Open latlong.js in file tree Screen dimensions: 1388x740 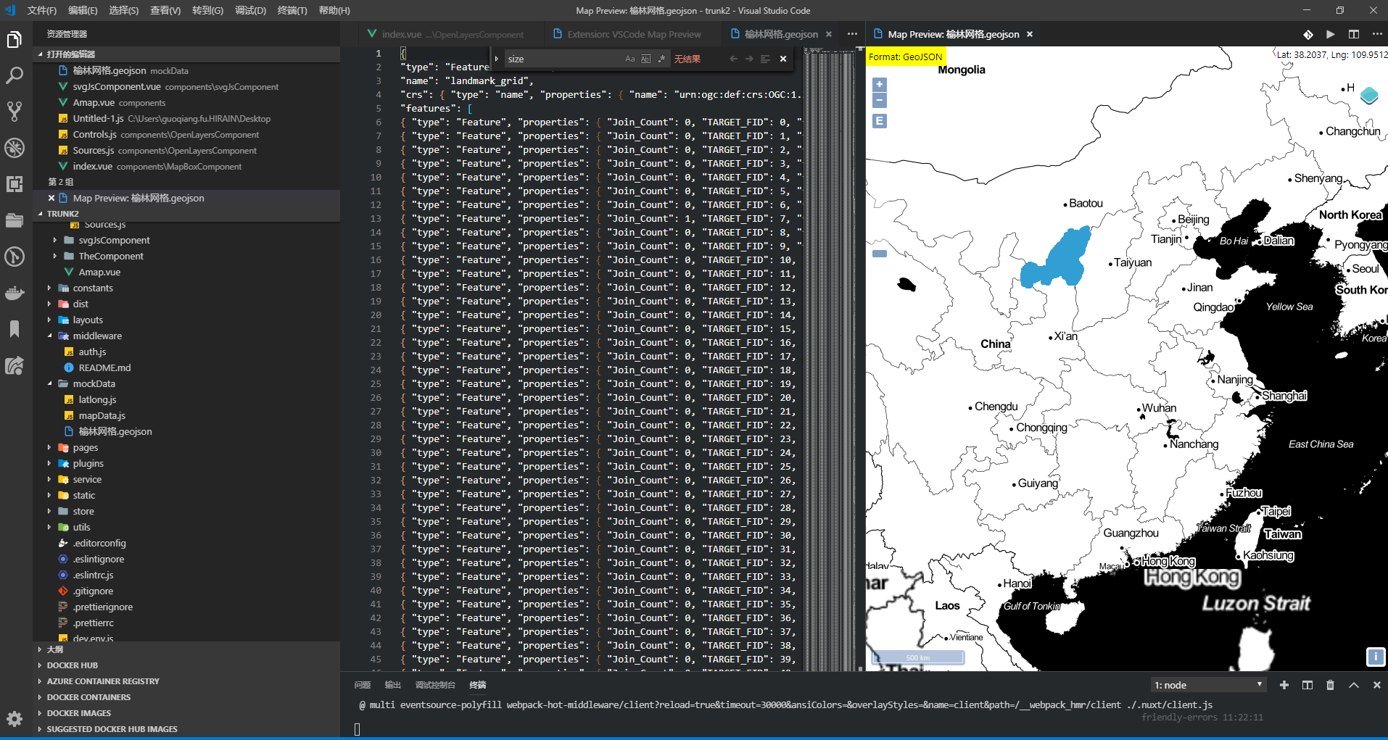[x=97, y=399]
